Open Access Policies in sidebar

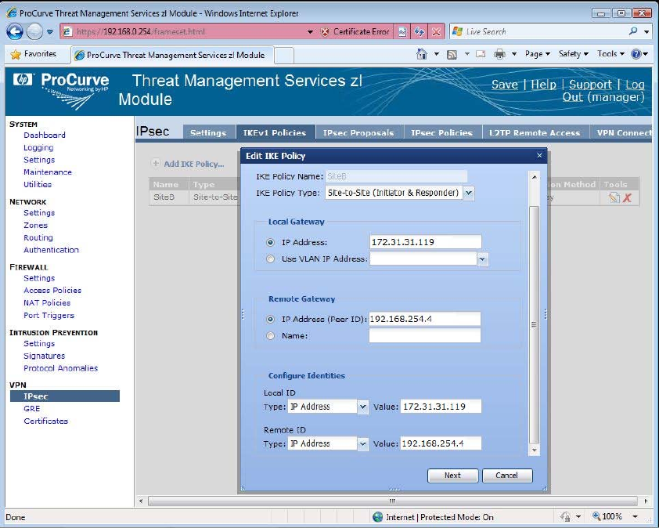52,291
